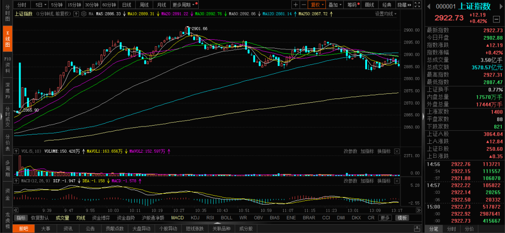Open F10资料 sidebar section
This screenshot has height=233, width=505.
pos(7,65)
